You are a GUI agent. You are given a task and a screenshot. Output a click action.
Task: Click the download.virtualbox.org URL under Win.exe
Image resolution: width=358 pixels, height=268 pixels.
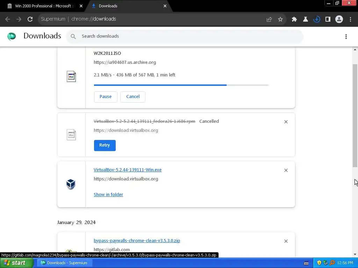[126, 179]
